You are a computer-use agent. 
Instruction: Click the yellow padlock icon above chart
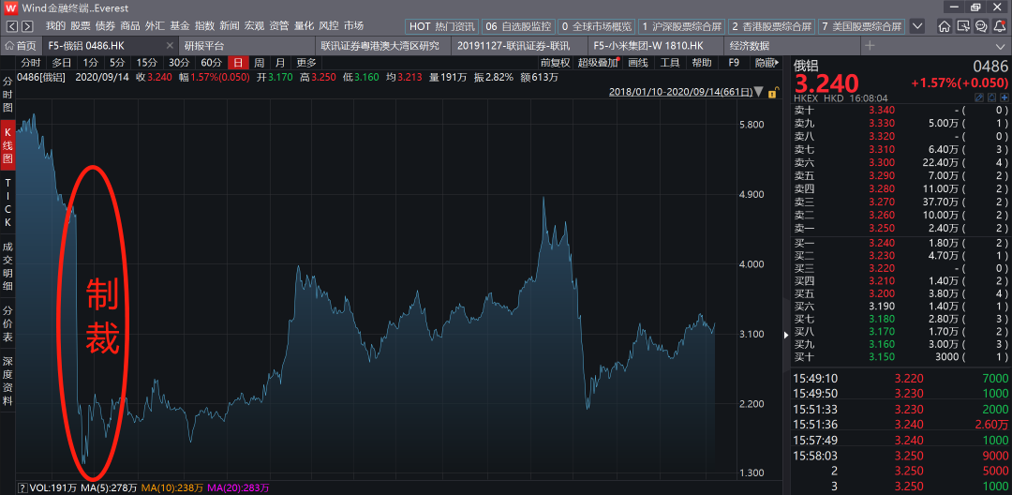(771, 92)
